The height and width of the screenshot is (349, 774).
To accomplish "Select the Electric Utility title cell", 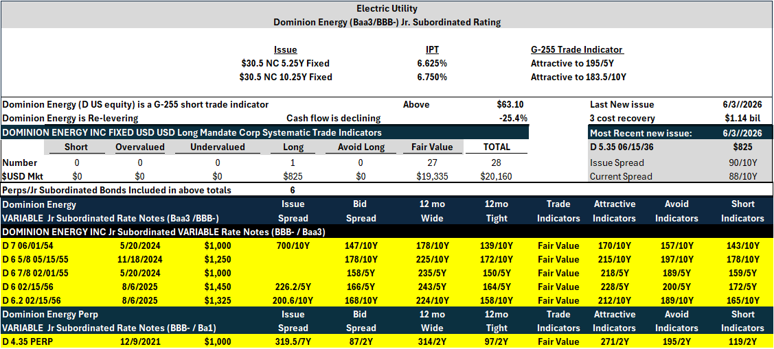I will tap(387, 8).
